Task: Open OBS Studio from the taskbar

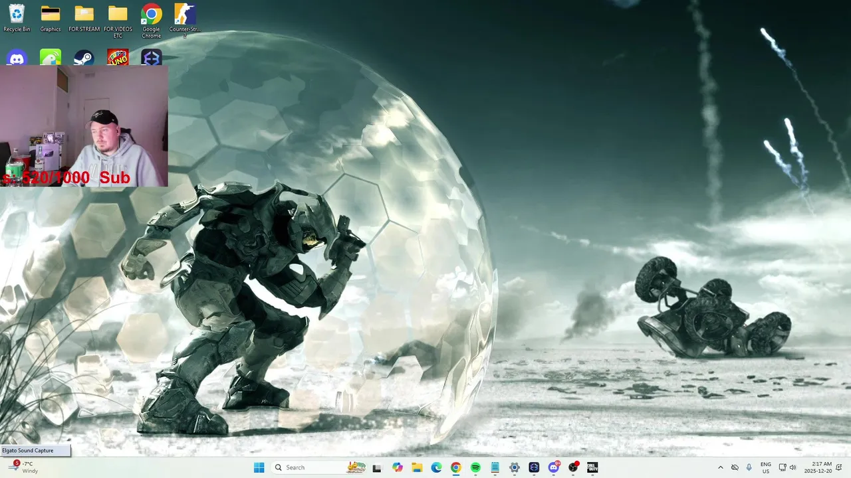Action: (x=573, y=467)
